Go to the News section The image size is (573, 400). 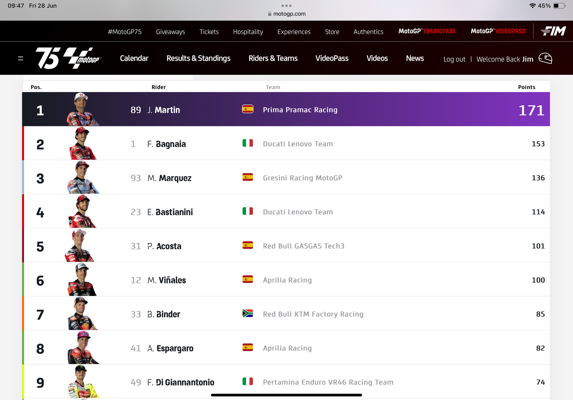[415, 58]
